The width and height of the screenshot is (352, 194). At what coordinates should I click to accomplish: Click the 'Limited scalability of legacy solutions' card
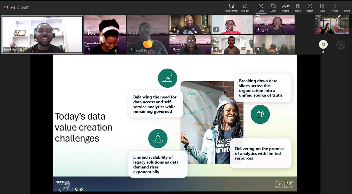pos(158,164)
